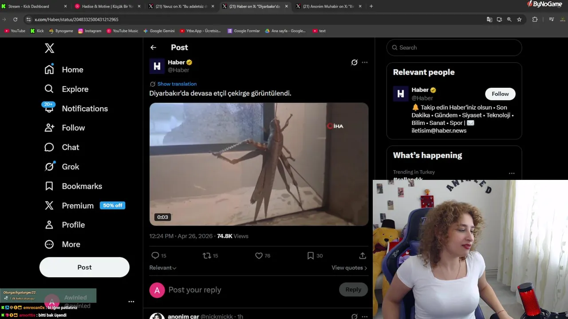
Task: Switch to Anonim Muhabir on X tab
Action: pyautogui.click(x=328, y=6)
